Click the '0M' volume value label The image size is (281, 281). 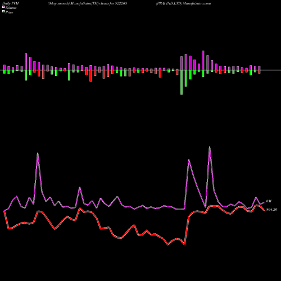point(269,201)
